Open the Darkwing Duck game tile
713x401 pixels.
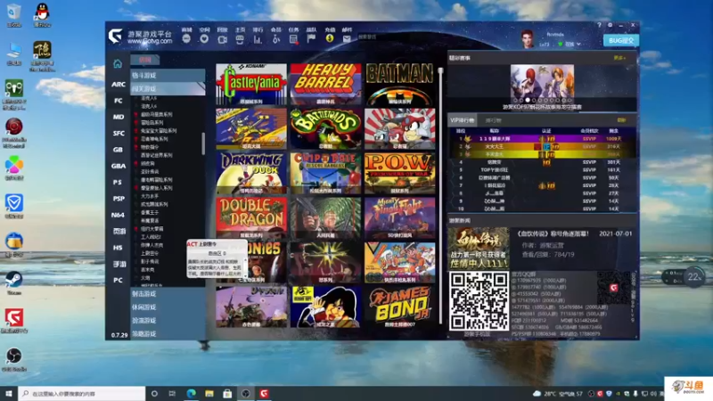click(x=251, y=173)
